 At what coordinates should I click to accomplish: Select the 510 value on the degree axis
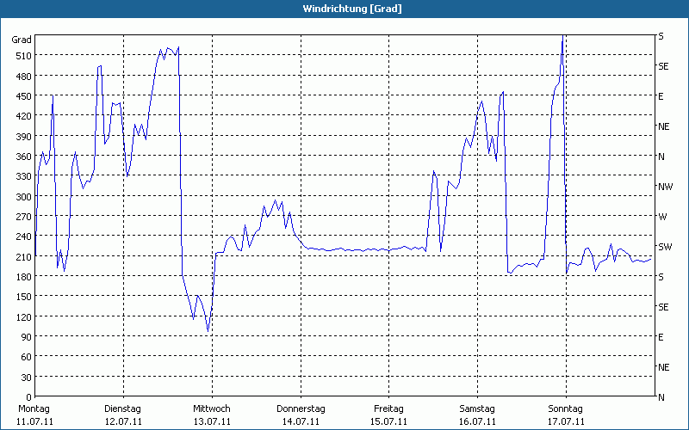[24, 56]
